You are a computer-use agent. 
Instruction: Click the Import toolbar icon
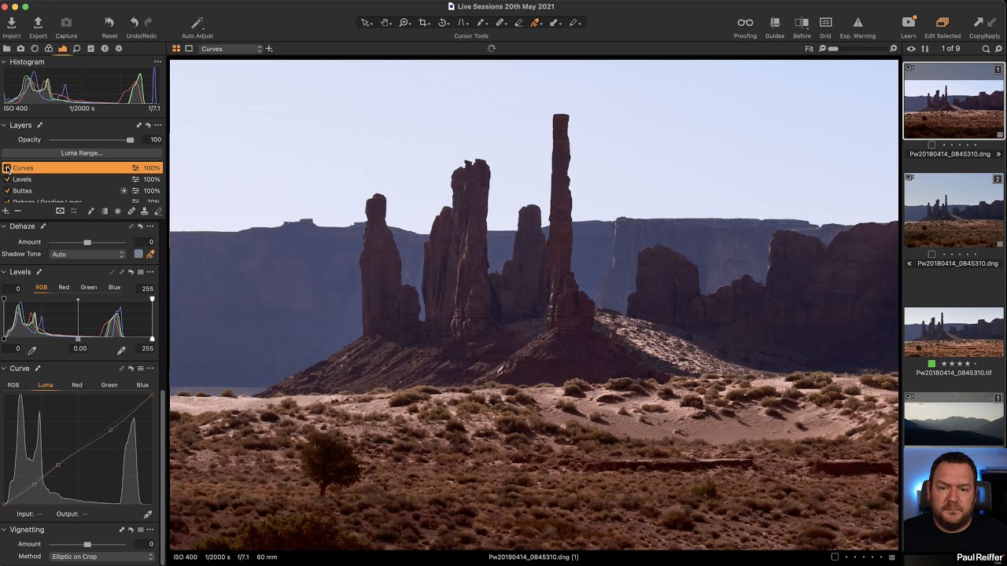coord(11,23)
